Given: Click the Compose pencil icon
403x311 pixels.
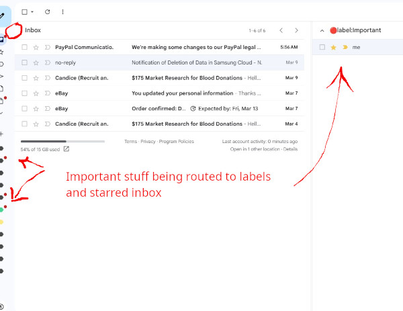Looking at the screenshot, I should [3, 14].
